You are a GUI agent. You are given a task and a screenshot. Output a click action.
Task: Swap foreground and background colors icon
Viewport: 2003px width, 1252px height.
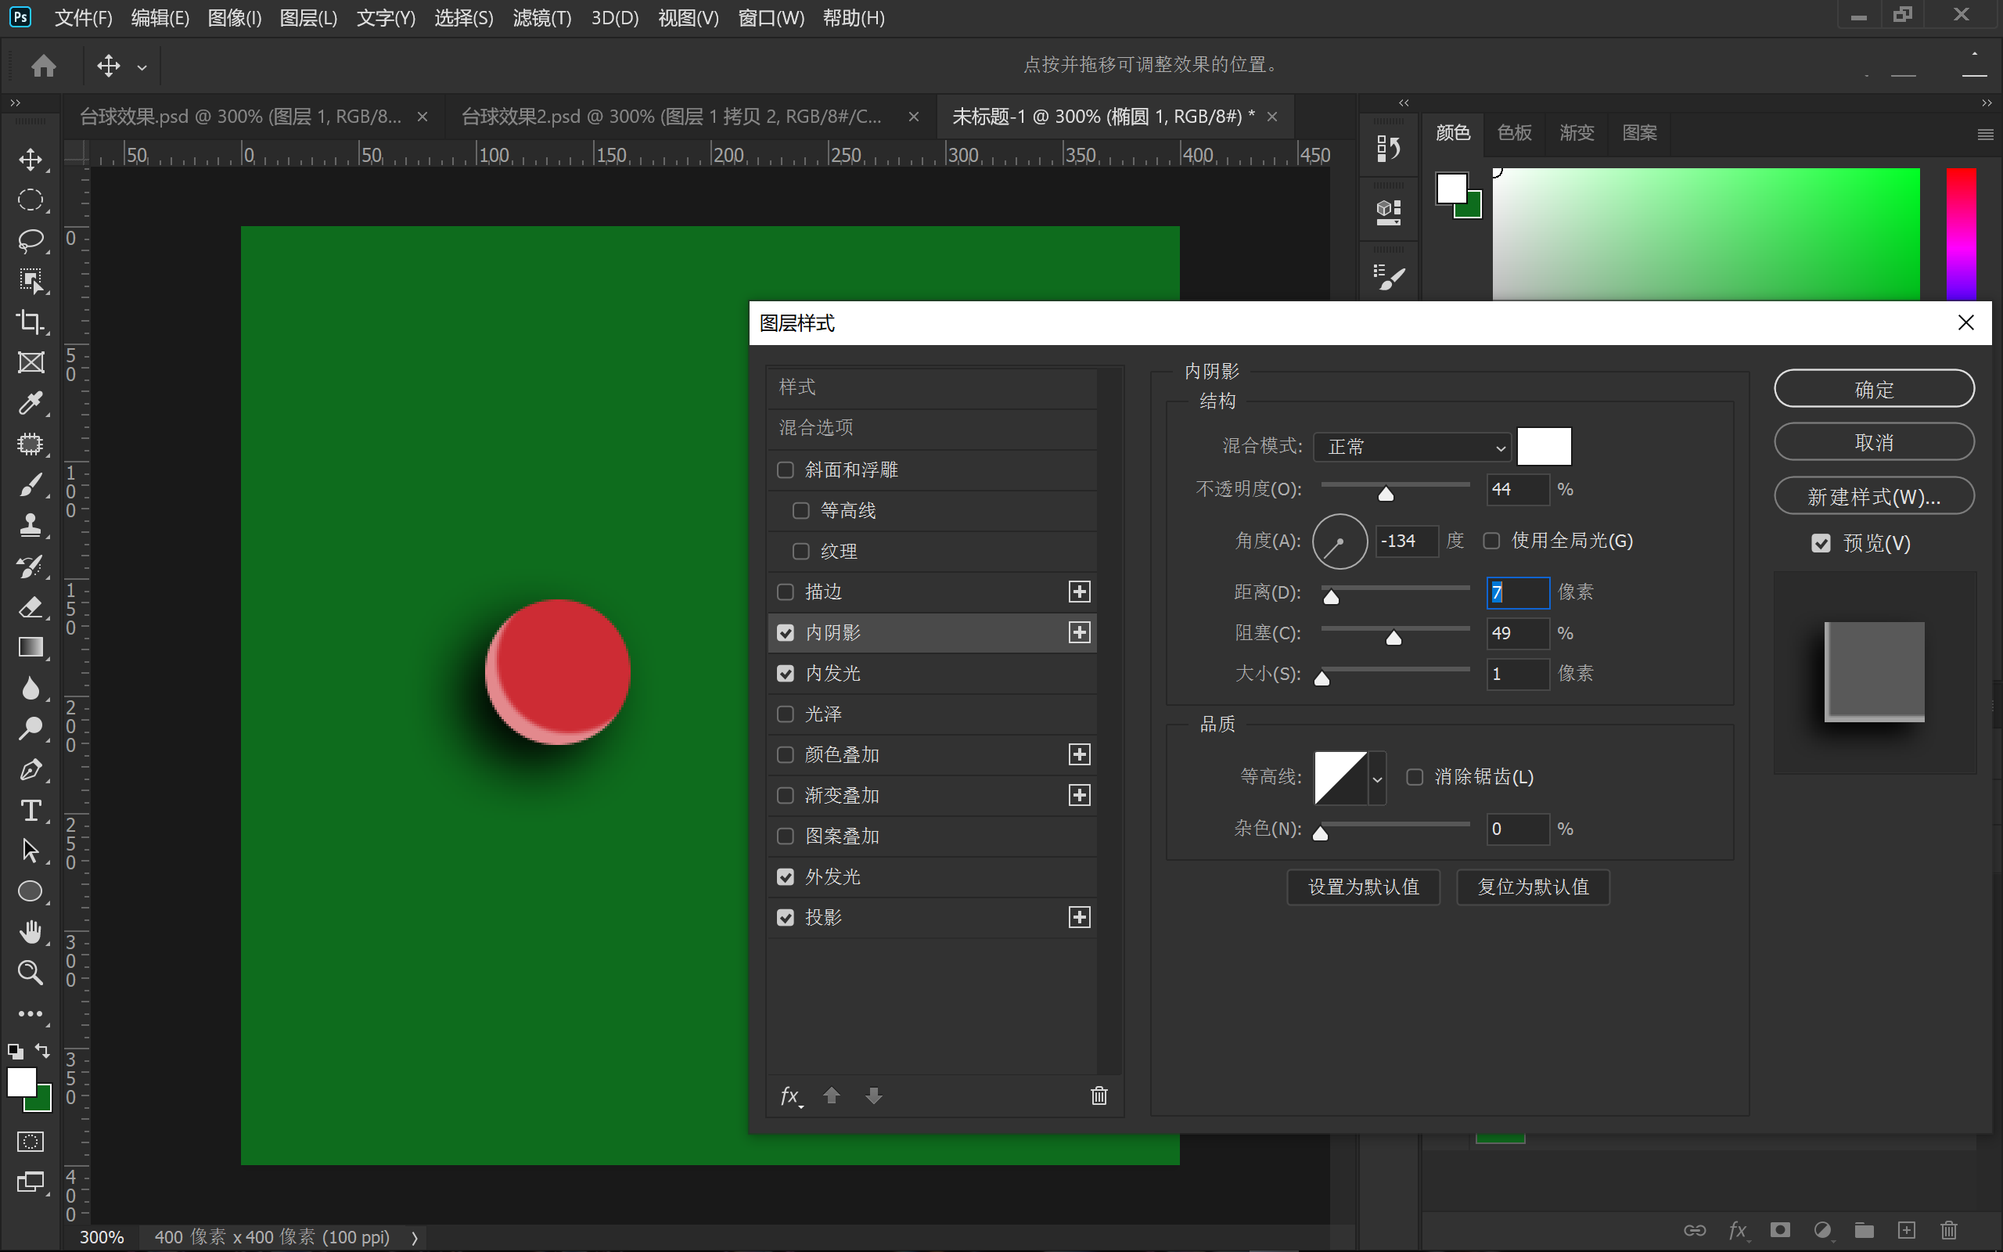[42, 1051]
